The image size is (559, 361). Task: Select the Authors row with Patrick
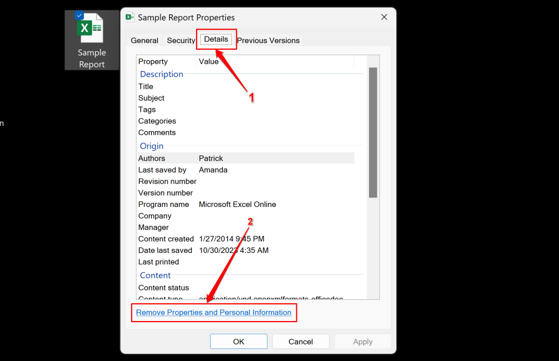[246, 158]
